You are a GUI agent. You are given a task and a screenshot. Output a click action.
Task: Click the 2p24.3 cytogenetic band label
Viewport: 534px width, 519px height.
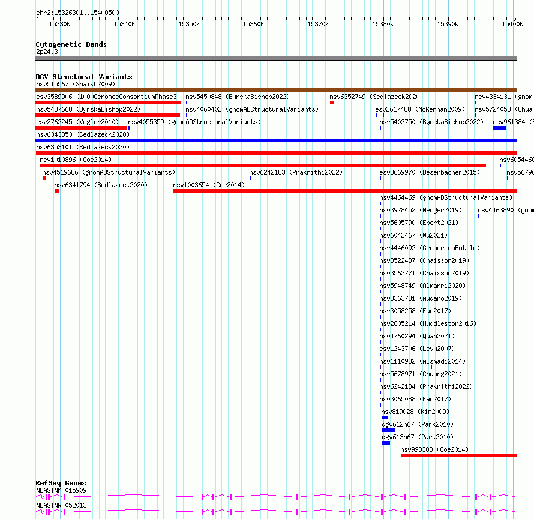click(x=47, y=52)
